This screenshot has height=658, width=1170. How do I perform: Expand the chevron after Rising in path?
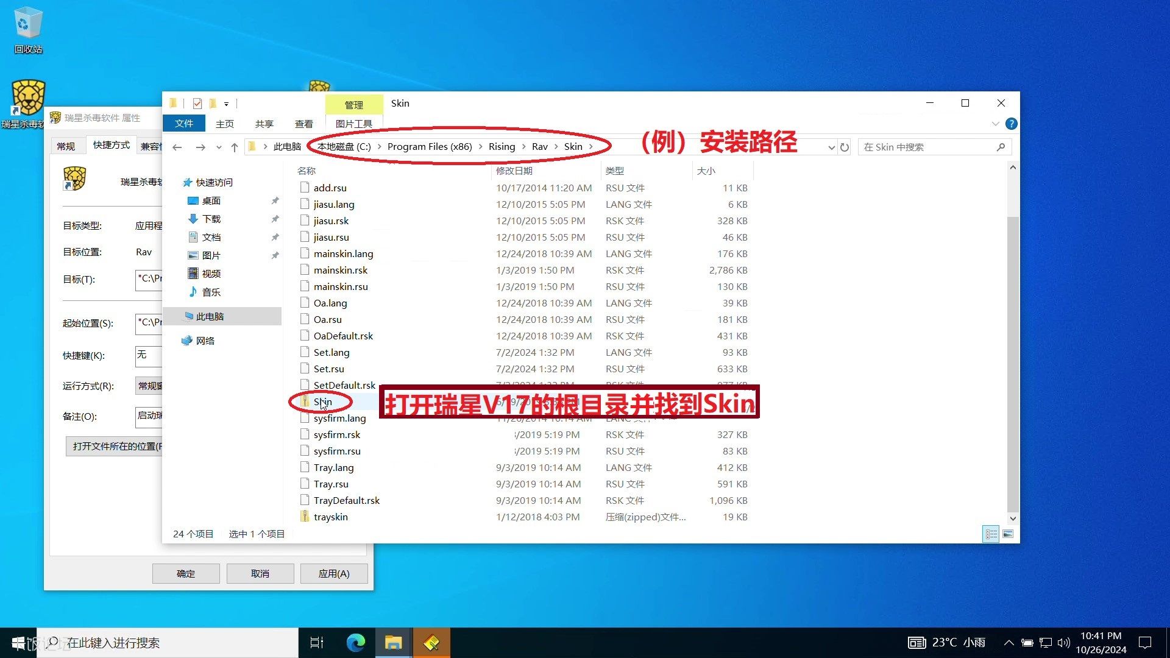coord(523,147)
